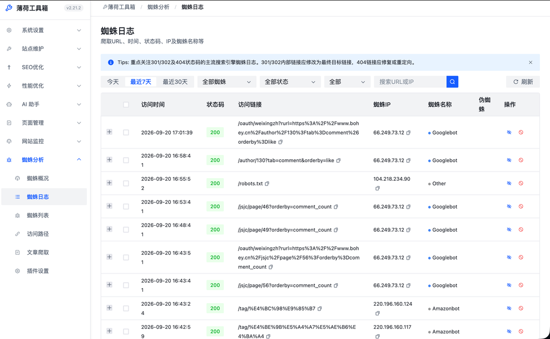Image resolution: width=550 pixels, height=339 pixels.
Task: Block spider in /robots.txt row
Action: (521, 183)
